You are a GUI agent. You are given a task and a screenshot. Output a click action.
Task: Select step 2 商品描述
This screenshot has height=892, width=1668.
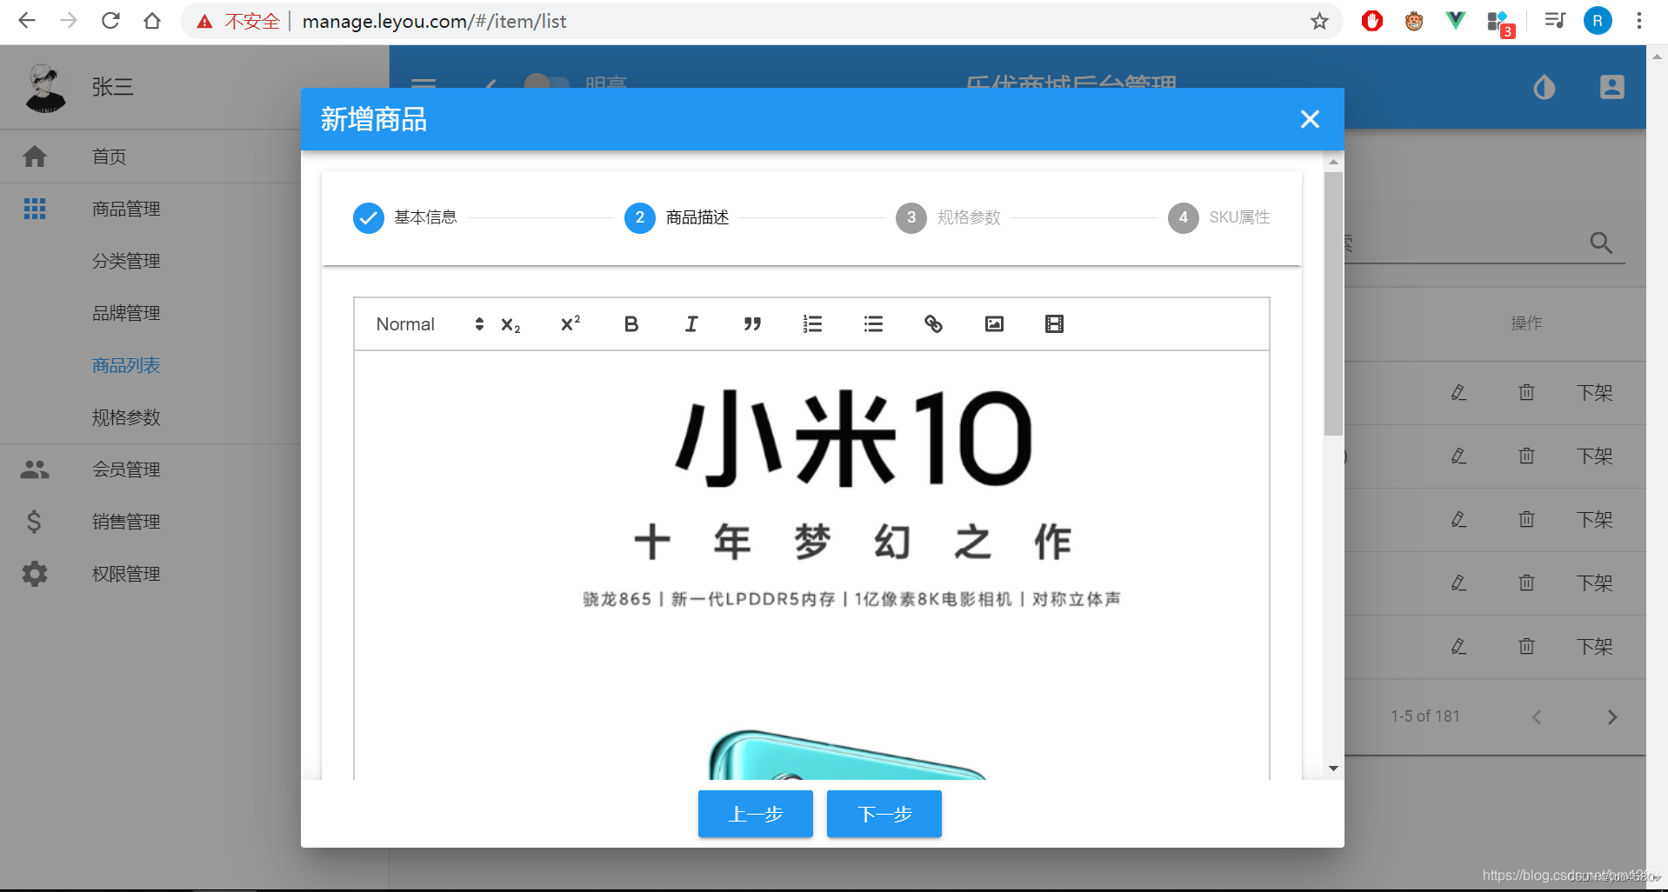(677, 217)
